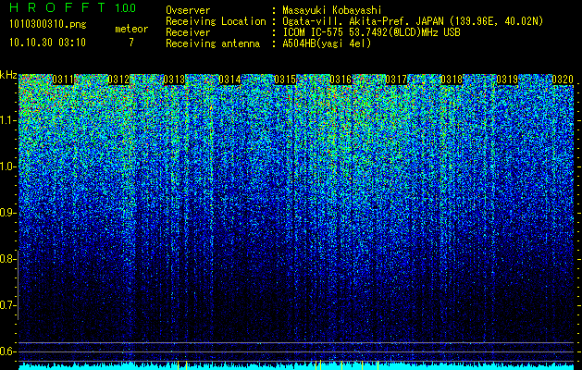Click the 0317 time marker
Image resolution: width=582 pixels, height=370 pixels.
(396, 80)
